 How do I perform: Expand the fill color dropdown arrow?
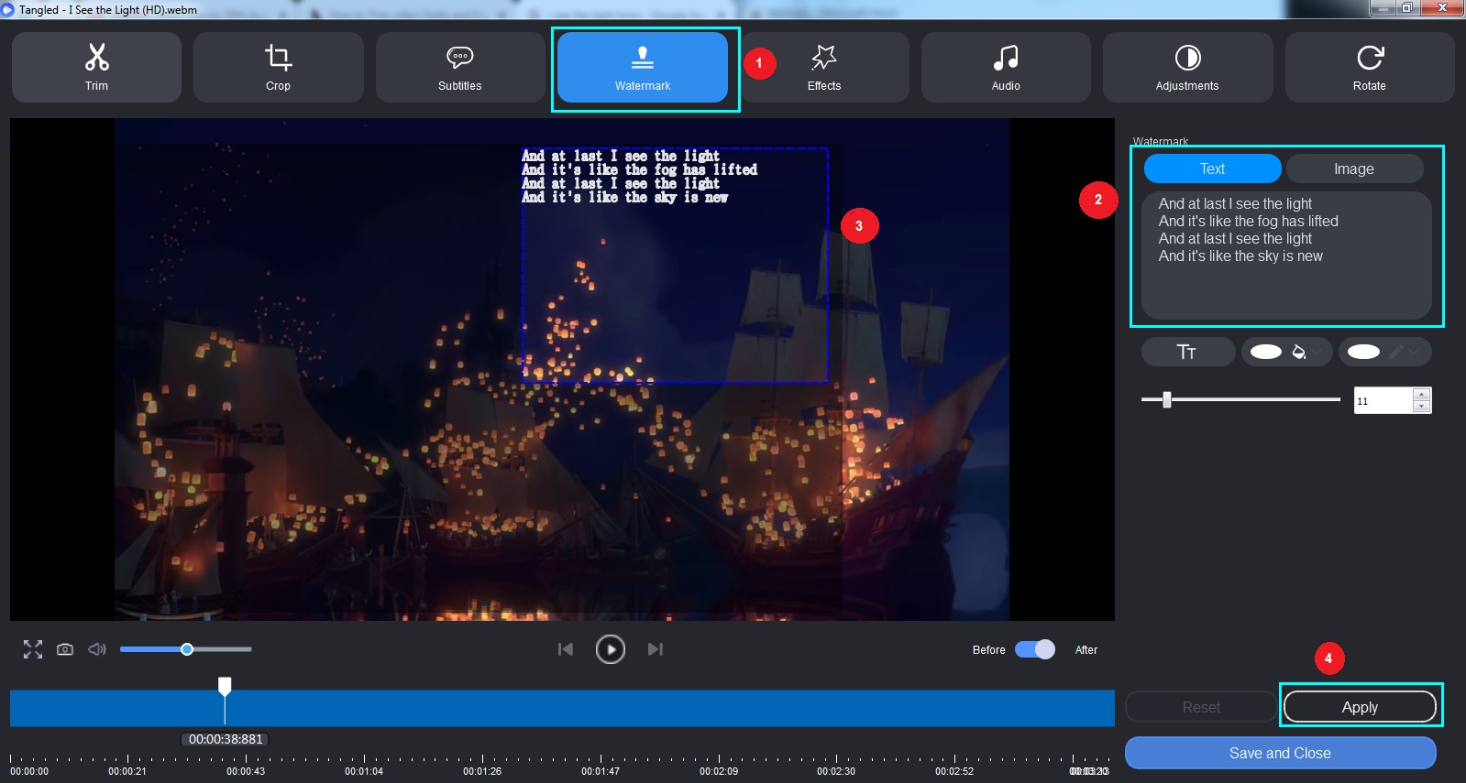(x=1317, y=352)
